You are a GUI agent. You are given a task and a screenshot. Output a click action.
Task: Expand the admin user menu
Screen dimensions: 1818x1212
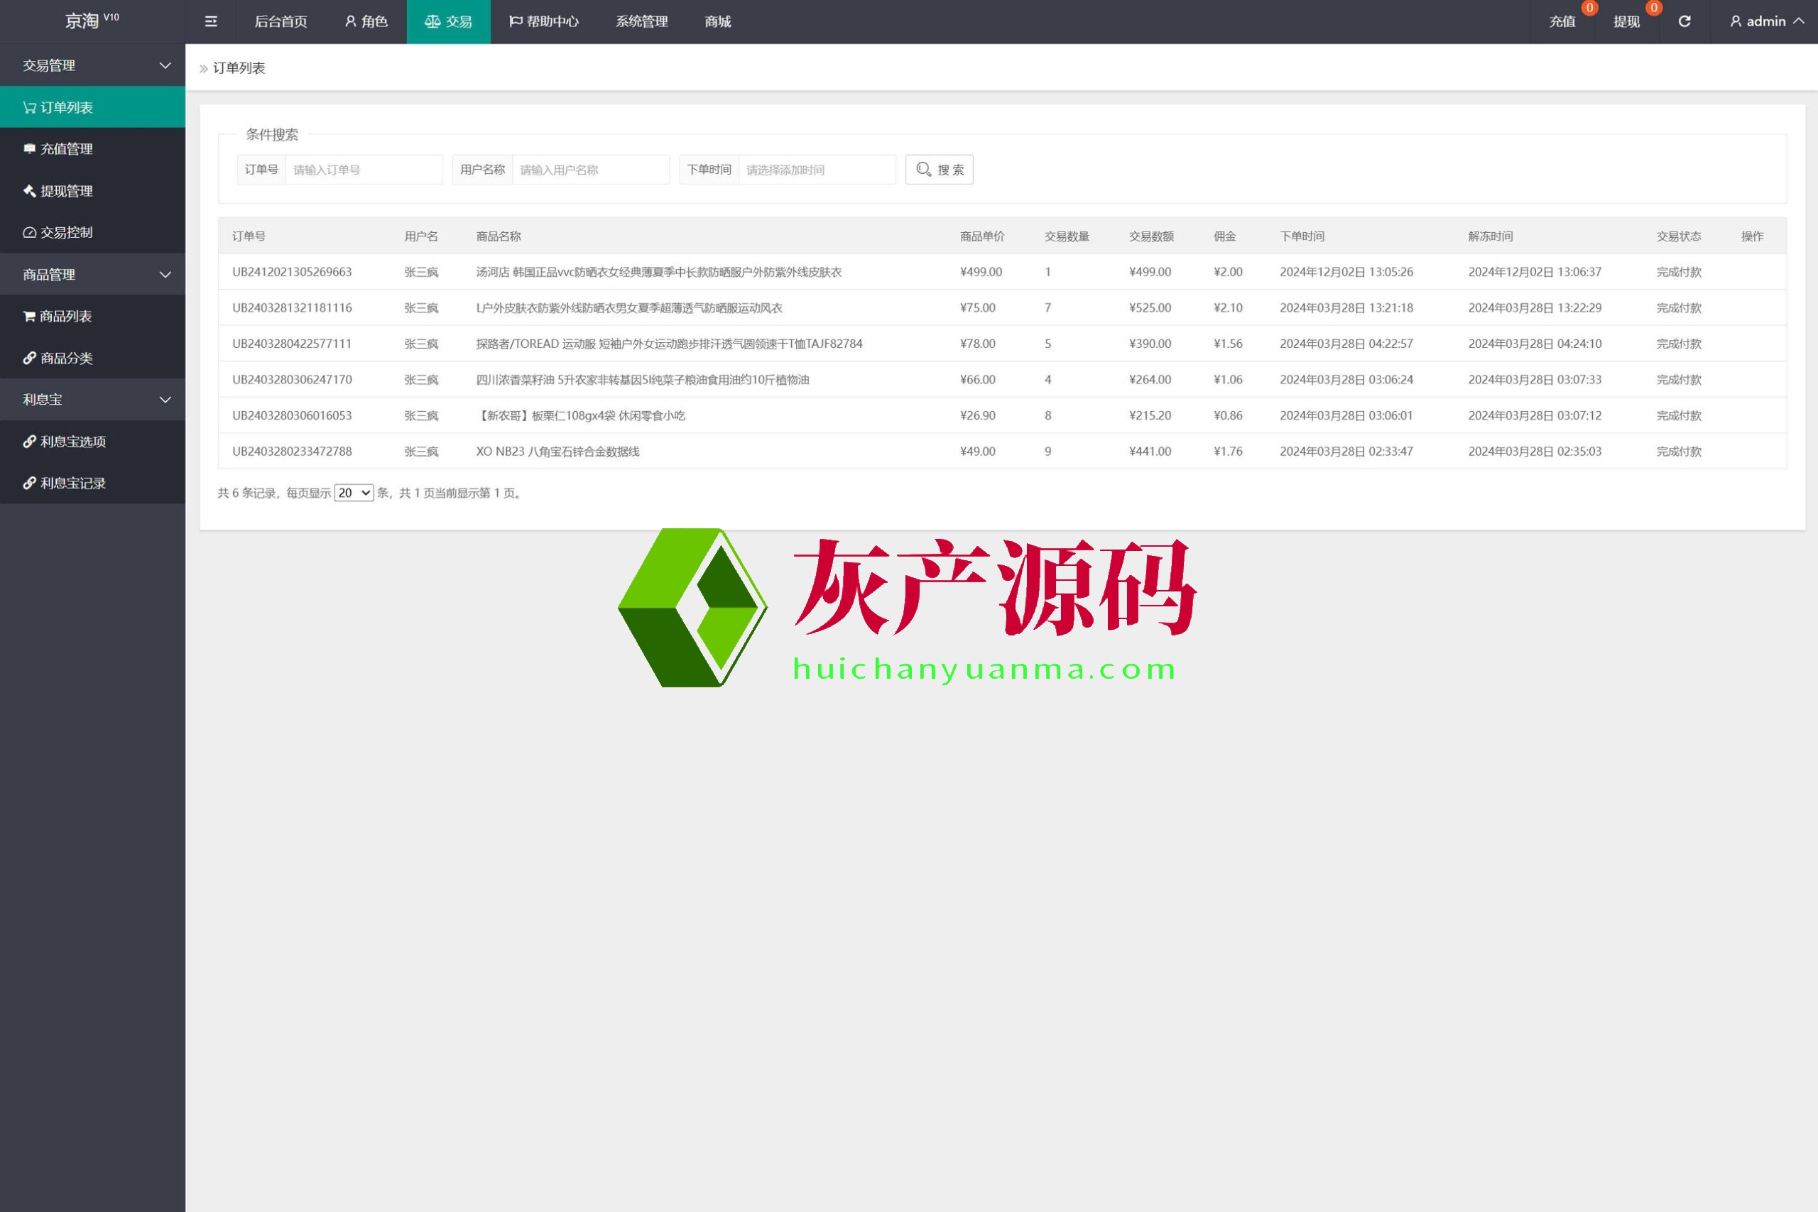pos(1767,21)
